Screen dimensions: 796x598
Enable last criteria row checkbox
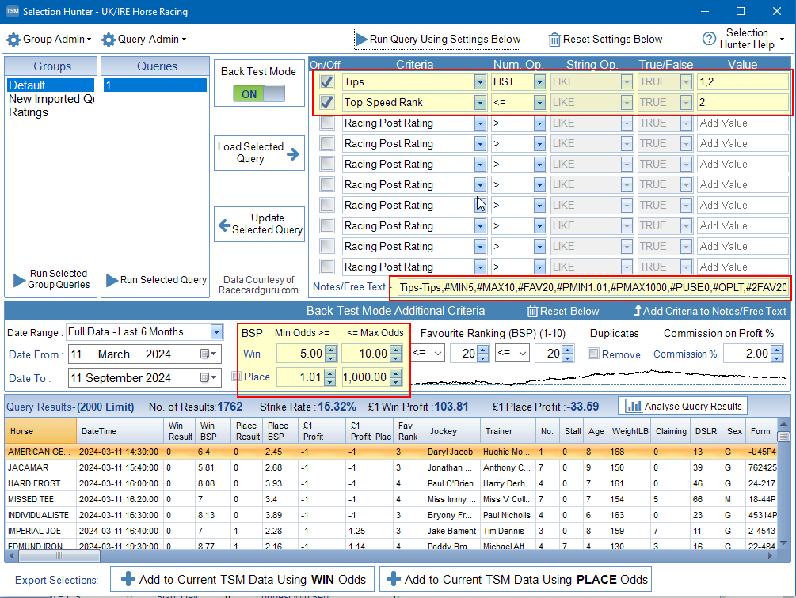(x=327, y=267)
